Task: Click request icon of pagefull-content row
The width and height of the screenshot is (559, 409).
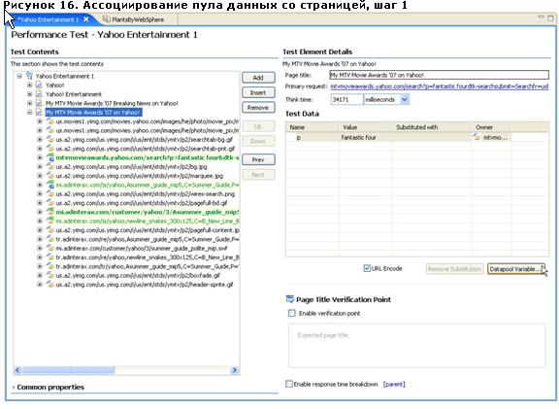Action: [x=50, y=230]
